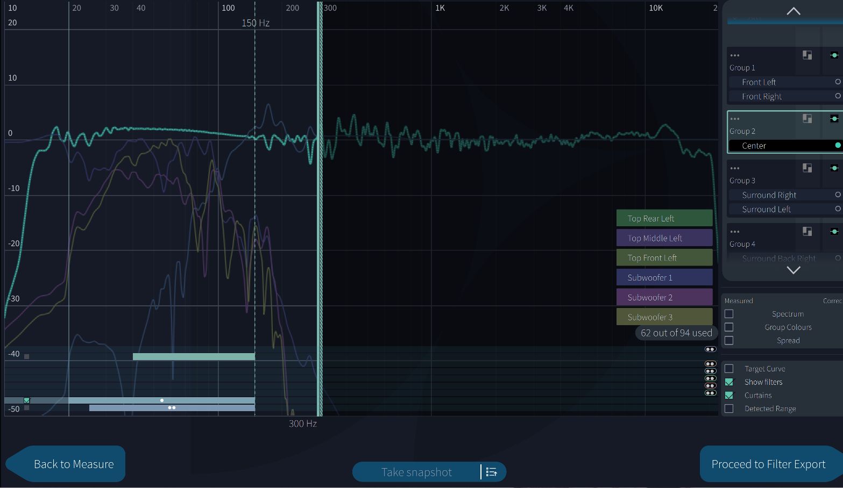Open the Group 3 three-dots options menu
Image resolution: width=843 pixels, height=488 pixels.
pyautogui.click(x=735, y=168)
